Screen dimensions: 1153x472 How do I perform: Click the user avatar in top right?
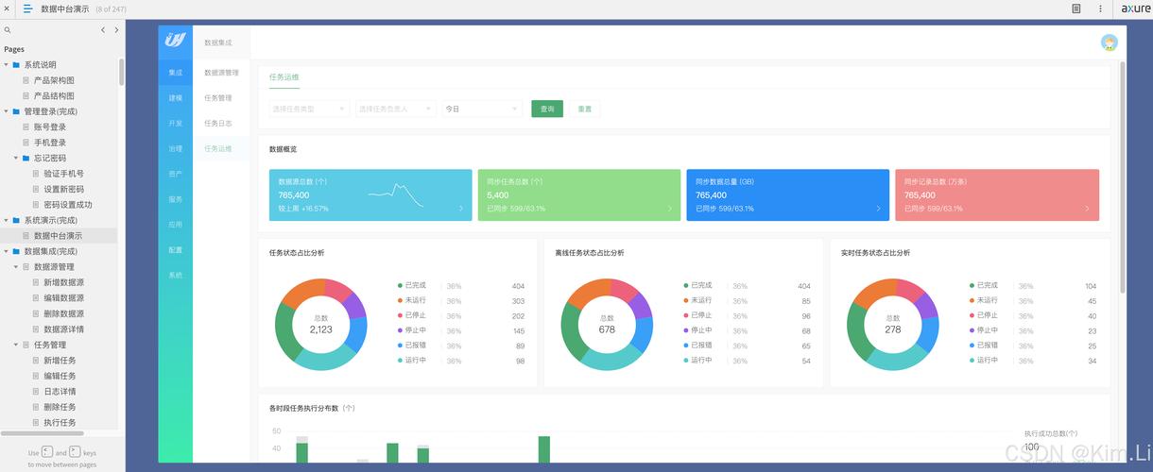pos(1110,42)
